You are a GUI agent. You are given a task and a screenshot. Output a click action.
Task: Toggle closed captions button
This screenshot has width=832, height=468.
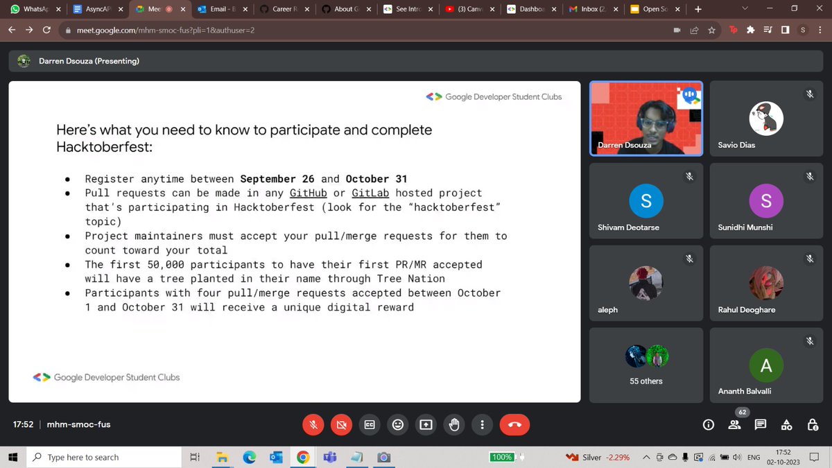(x=370, y=424)
